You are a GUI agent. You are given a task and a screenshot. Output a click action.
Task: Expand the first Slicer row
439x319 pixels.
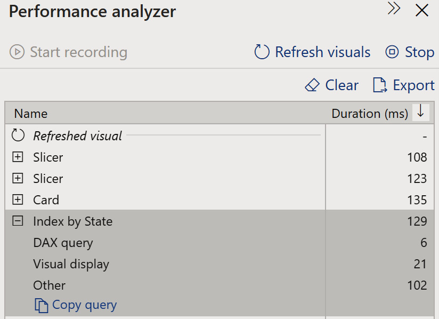18,157
